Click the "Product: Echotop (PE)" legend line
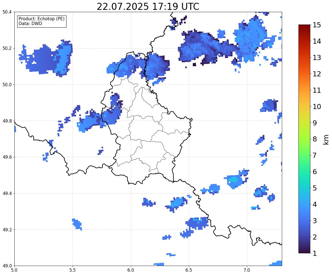Image resolution: width=332 pixels, height=275 pixels. click(x=41, y=19)
